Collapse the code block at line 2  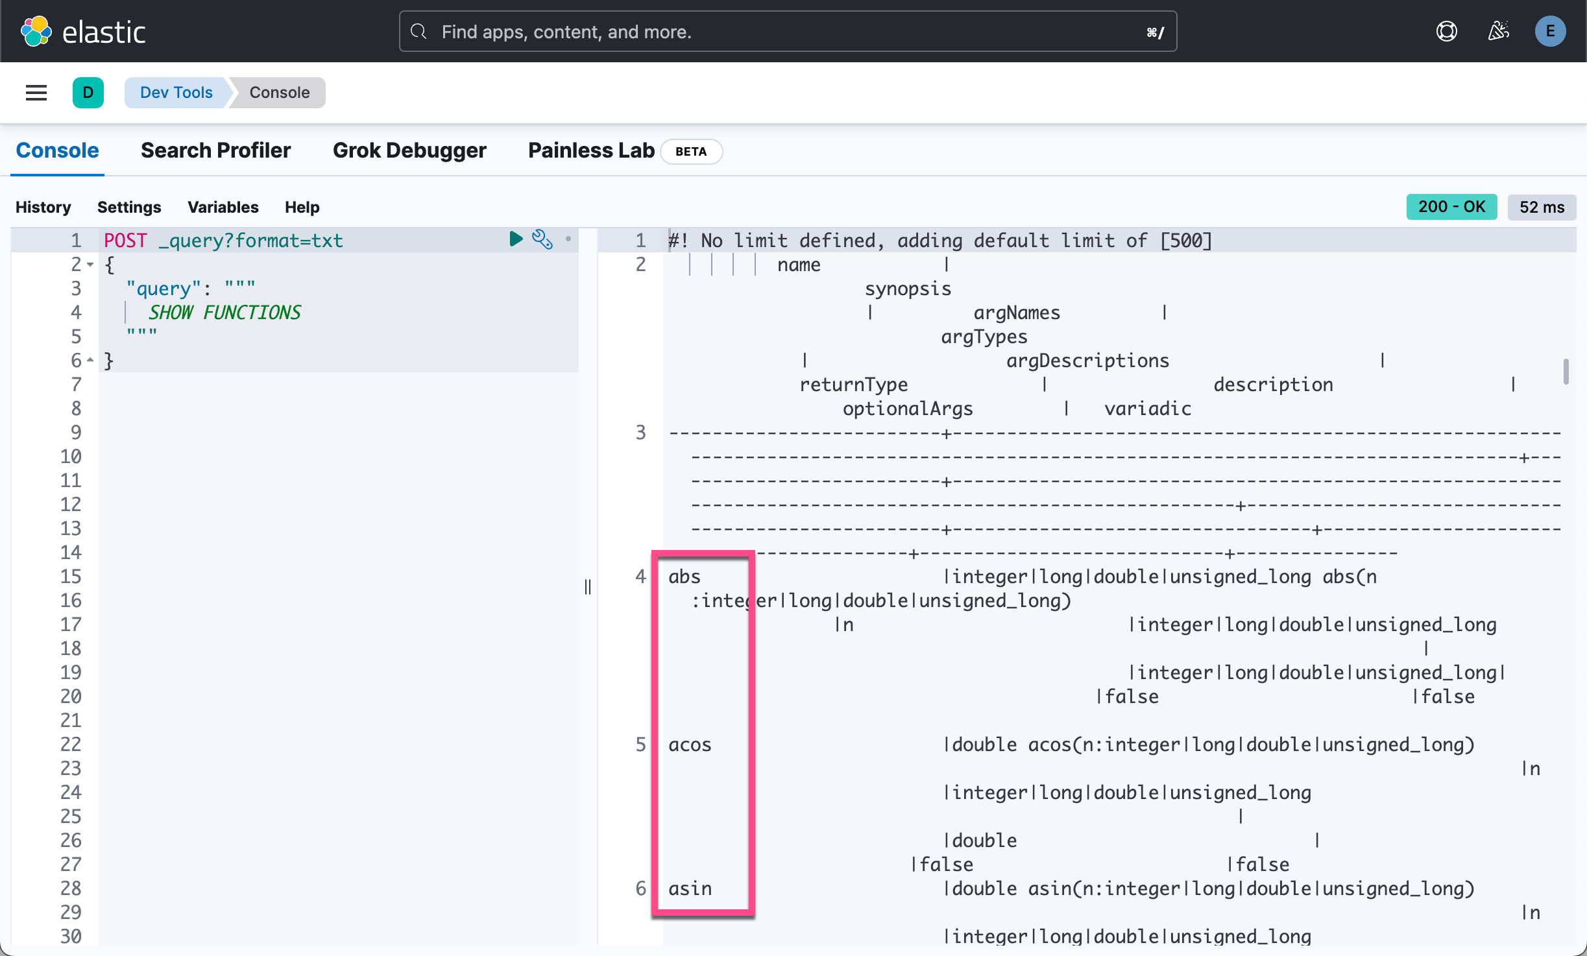[90, 265]
